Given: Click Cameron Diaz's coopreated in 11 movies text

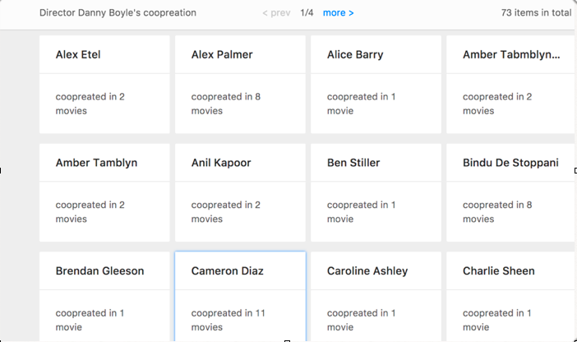Looking at the screenshot, I should 228,320.
